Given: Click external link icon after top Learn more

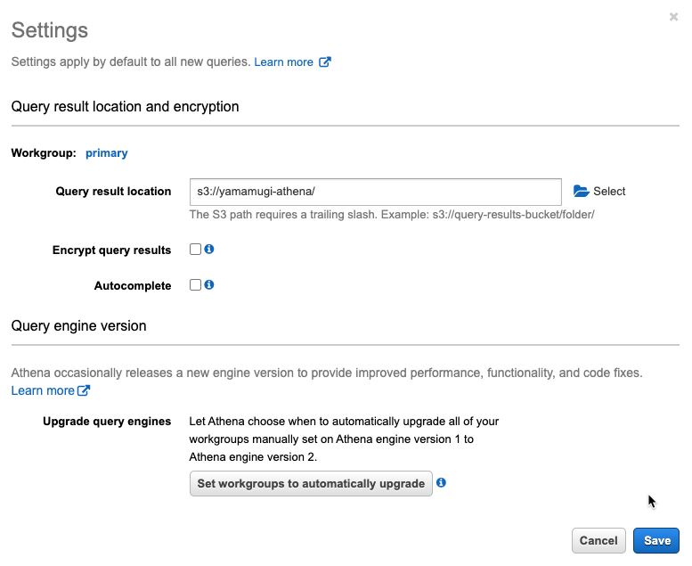Looking at the screenshot, I should tap(325, 62).
